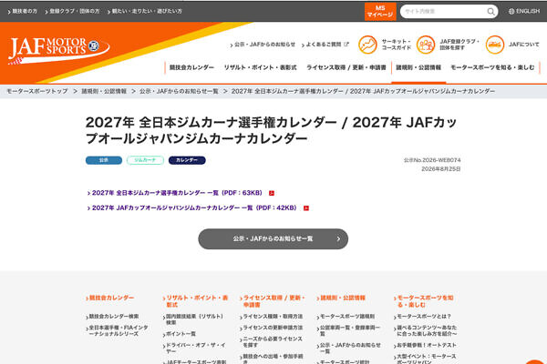Select the 諸規則・公認情報 menu tab
The width and height of the screenshot is (547, 364).
418,67
